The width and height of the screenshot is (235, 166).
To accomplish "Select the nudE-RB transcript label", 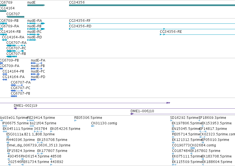I will coord(34,26).
